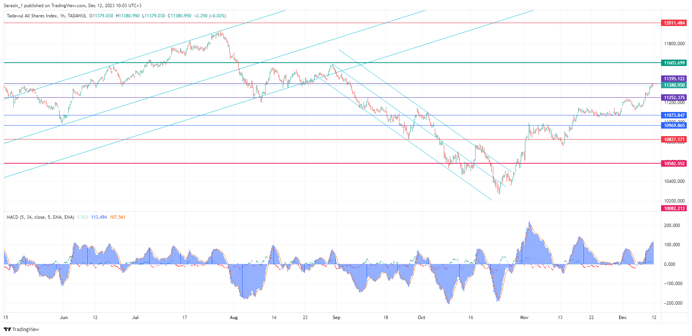Click the MACD (5, 34, close, 5, EMA, EMA) label
Screen dimensions: 692x336
(40, 217)
